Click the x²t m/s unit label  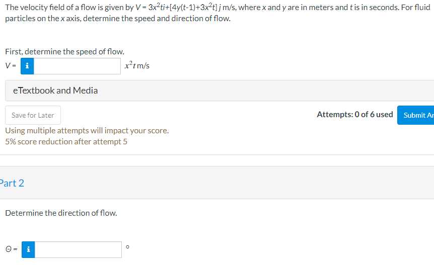coord(137,65)
